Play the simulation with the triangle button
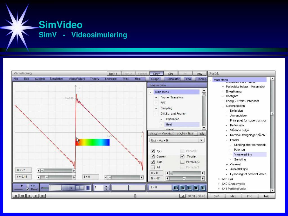Image resolution: width=288 pixels, height=216 pixels. (x=203, y=188)
